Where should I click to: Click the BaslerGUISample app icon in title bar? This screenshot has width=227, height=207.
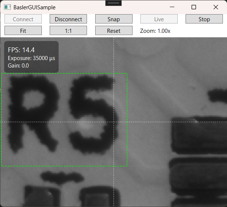click(7, 7)
